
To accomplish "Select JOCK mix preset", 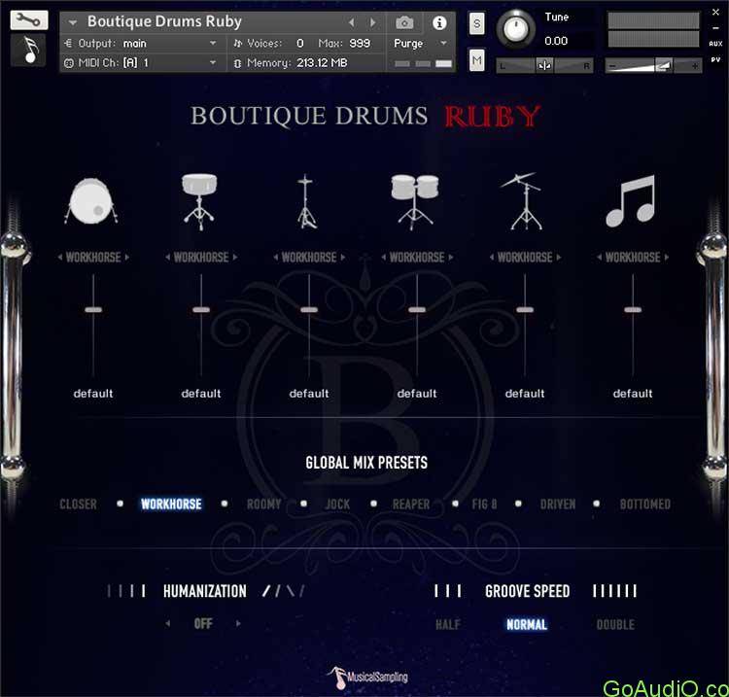I will pyautogui.click(x=337, y=504).
